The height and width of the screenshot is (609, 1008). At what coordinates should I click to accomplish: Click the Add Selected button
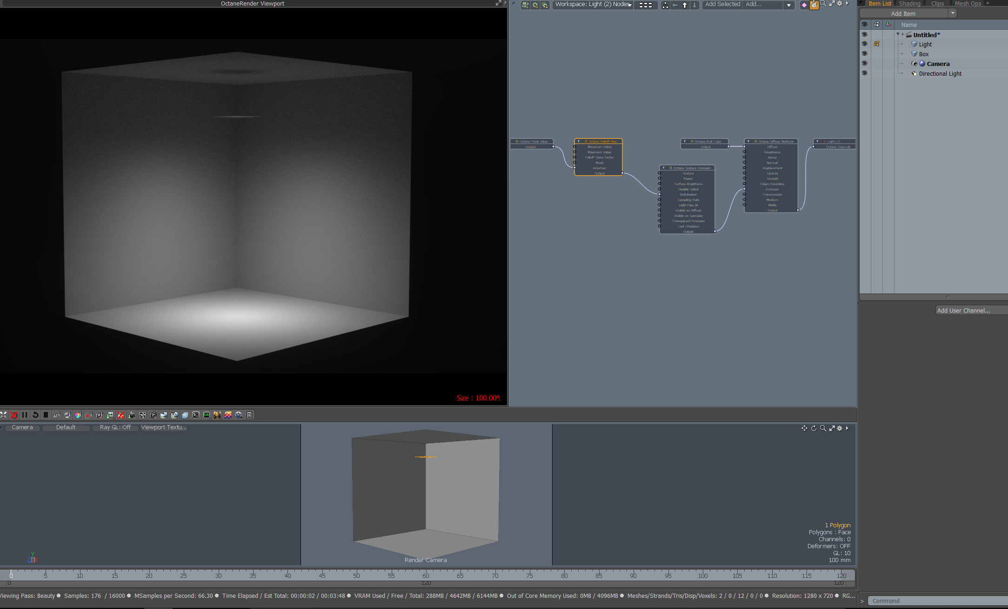(722, 4)
